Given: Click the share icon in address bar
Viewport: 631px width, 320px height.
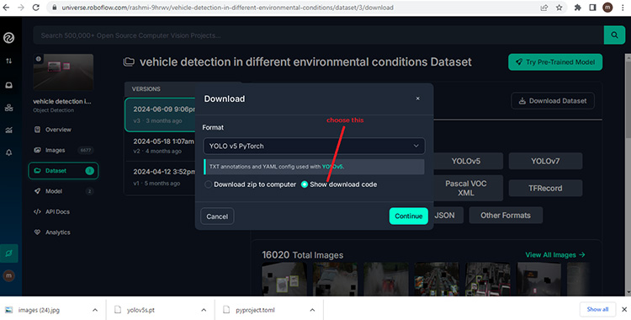Looking at the screenshot, I should pyautogui.click(x=544, y=8).
